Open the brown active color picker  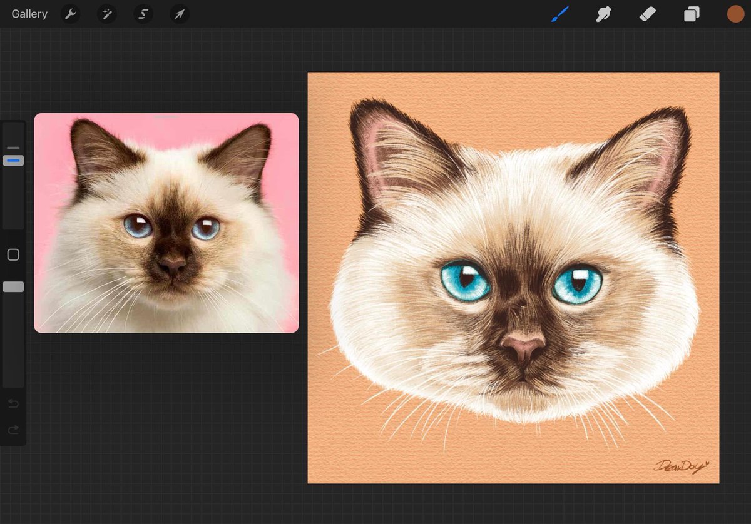click(x=735, y=14)
